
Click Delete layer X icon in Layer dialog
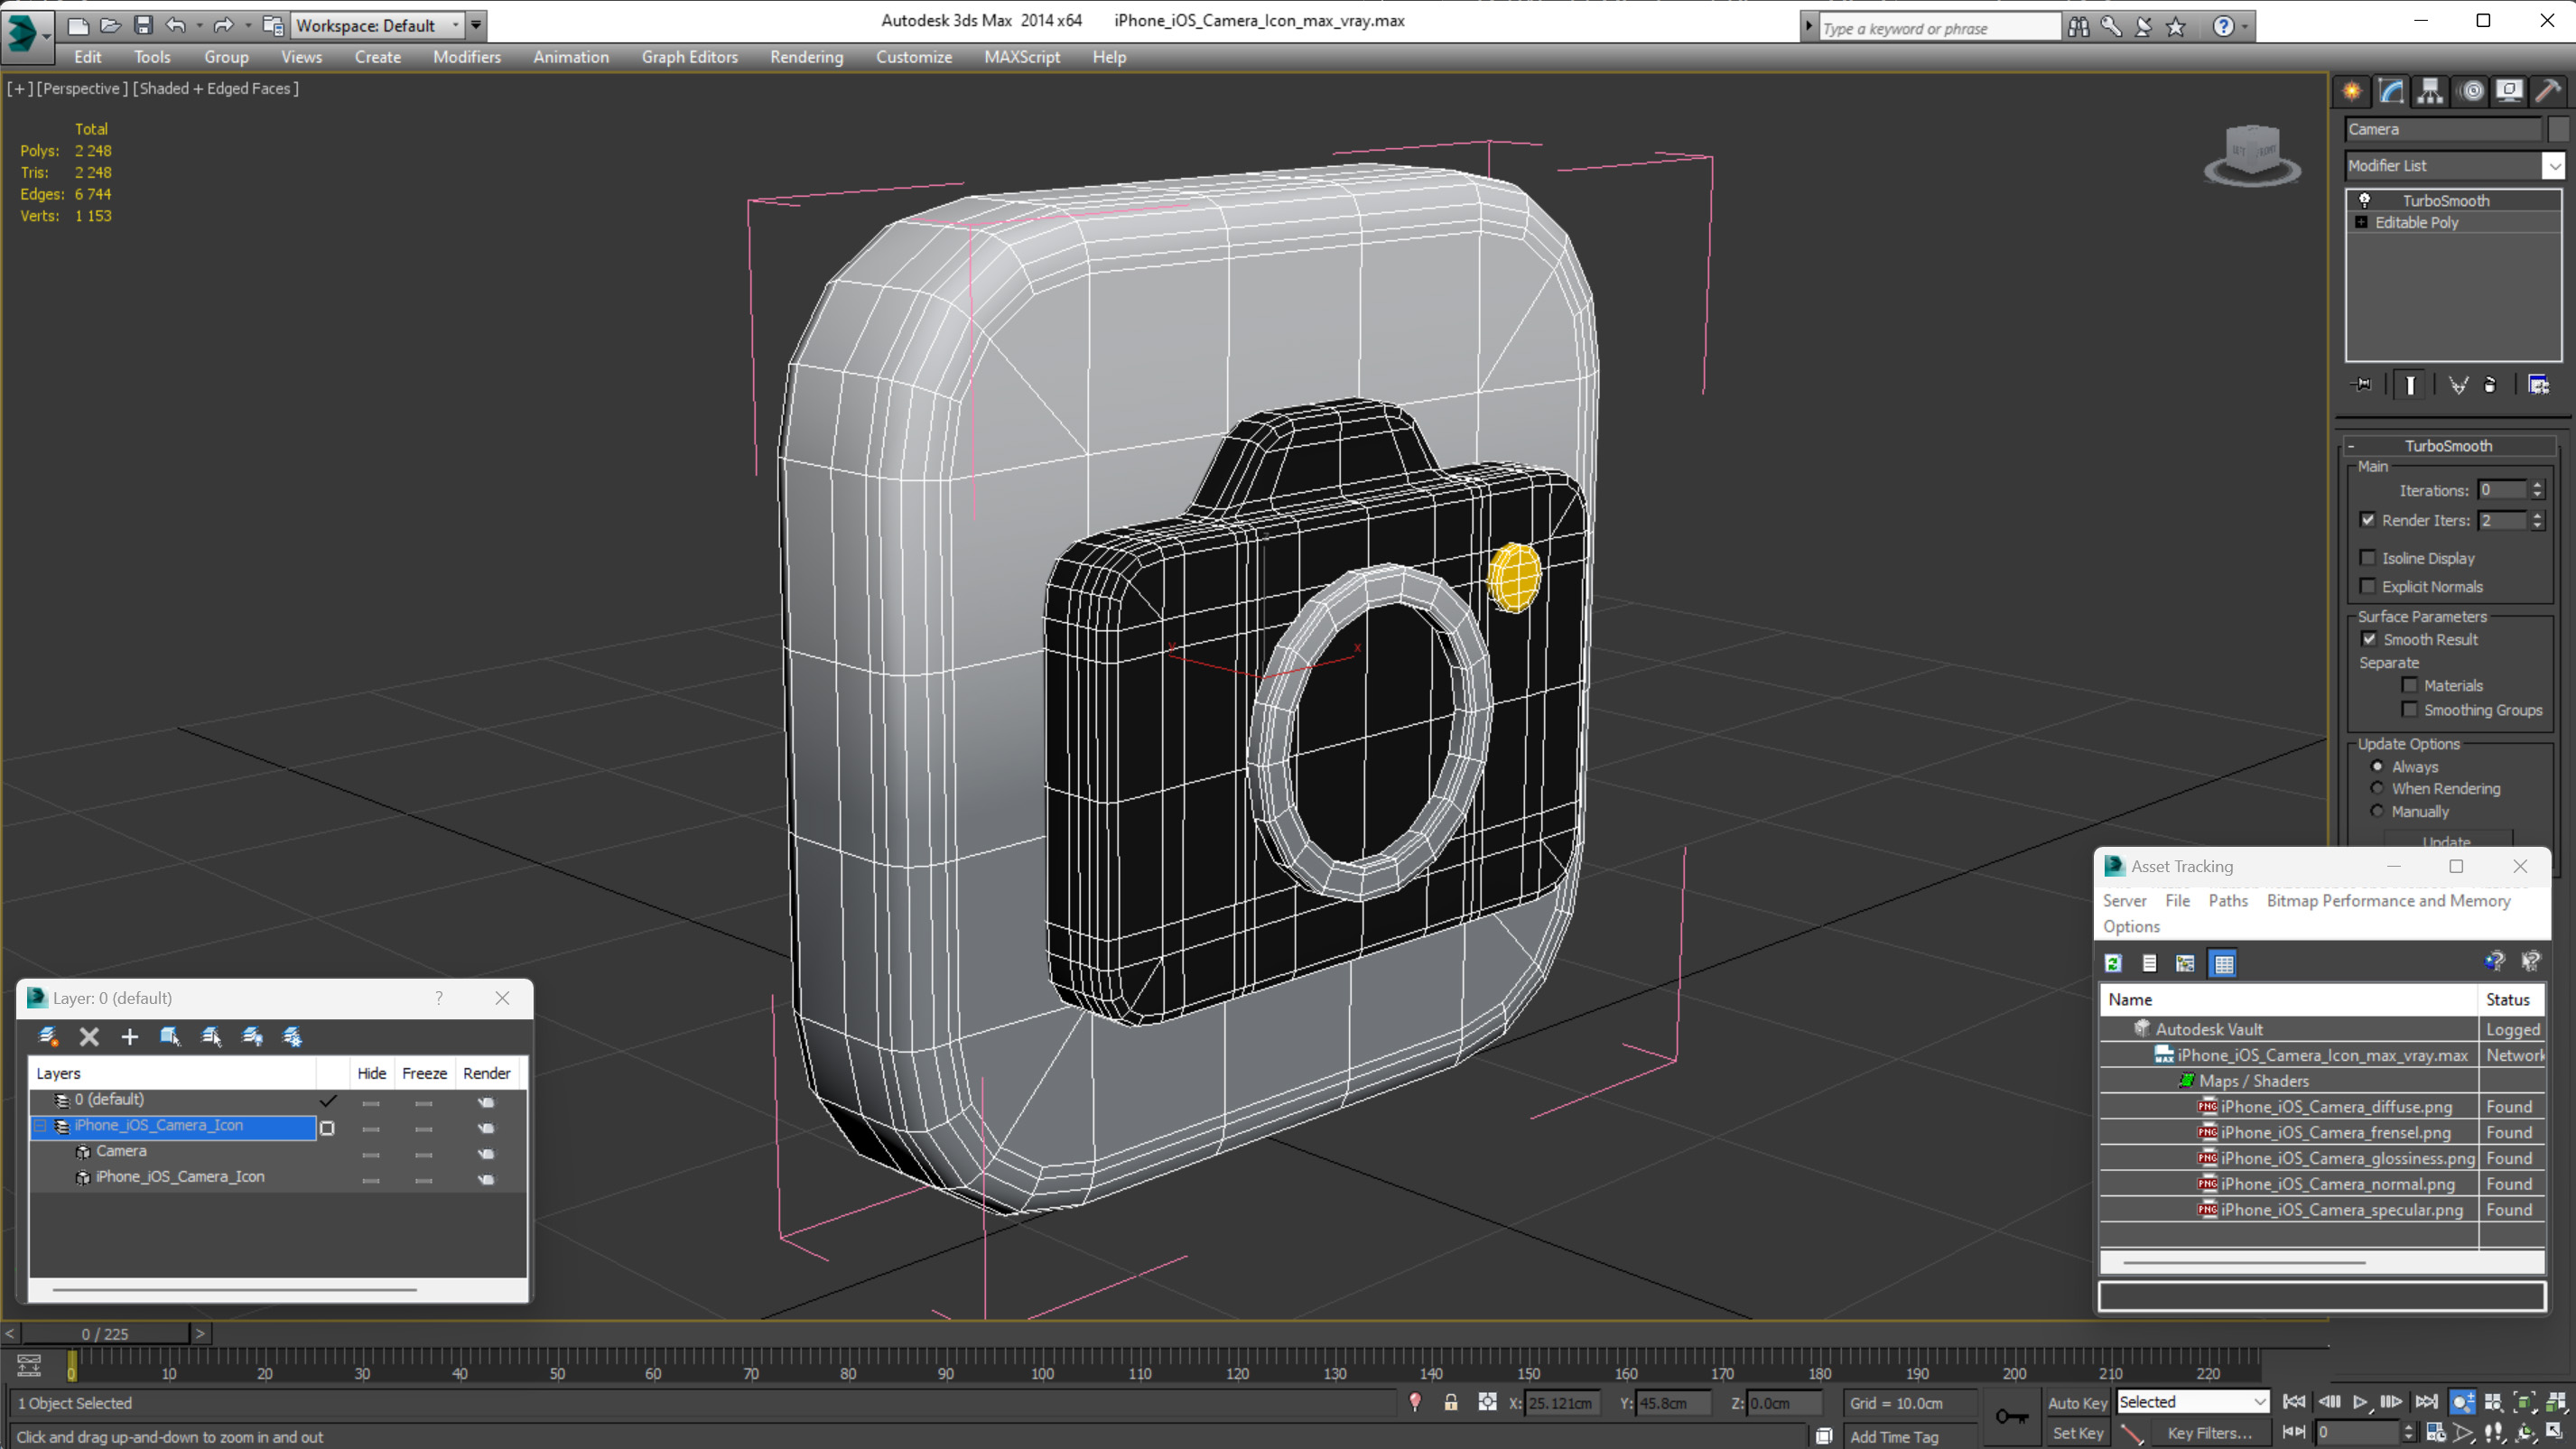coord(89,1037)
